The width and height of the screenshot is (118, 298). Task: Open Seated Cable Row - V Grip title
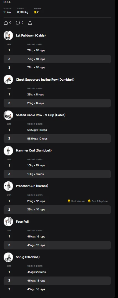click(x=41, y=115)
